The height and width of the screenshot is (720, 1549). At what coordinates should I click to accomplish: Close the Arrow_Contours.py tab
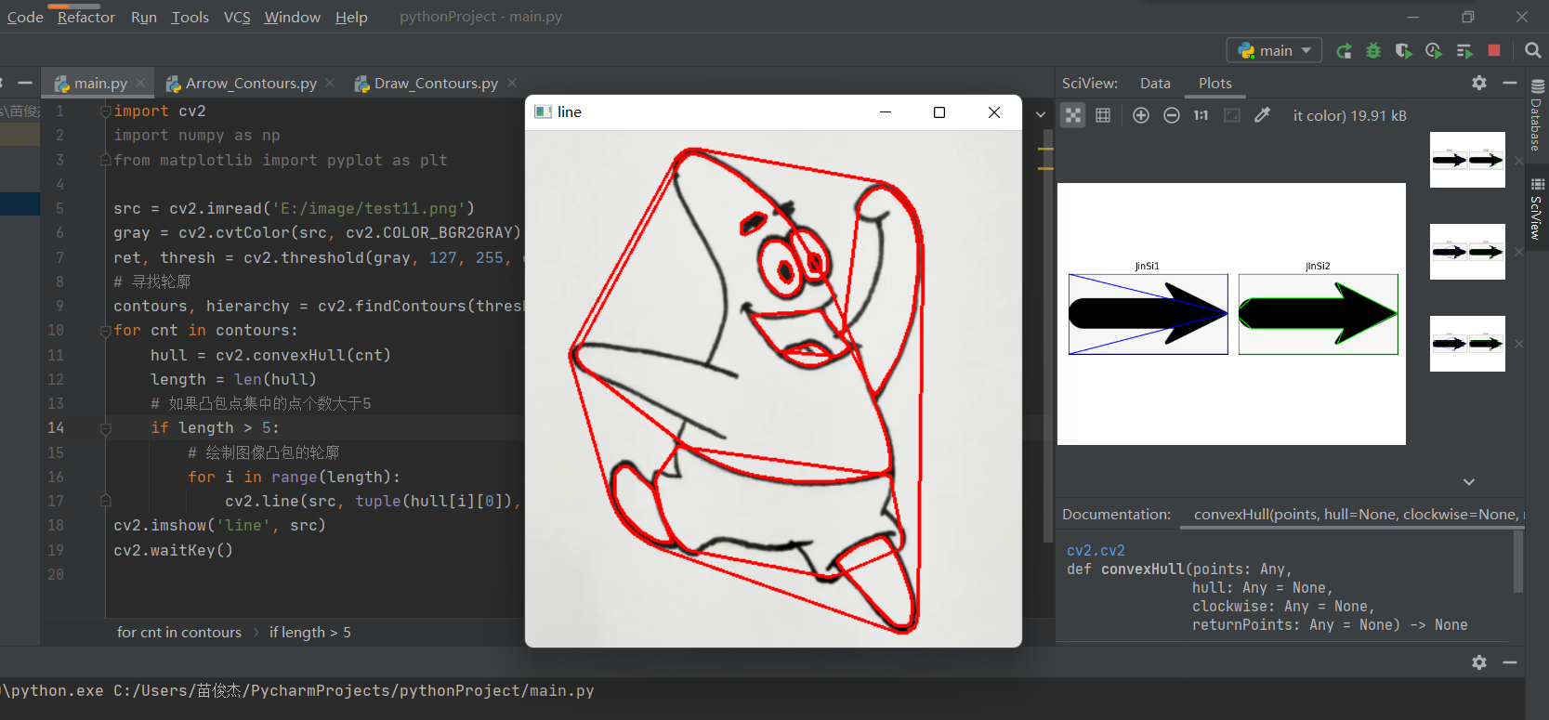(330, 83)
